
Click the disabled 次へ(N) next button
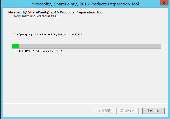point(128,111)
